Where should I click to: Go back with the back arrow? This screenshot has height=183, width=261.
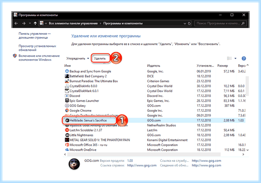(16, 23)
